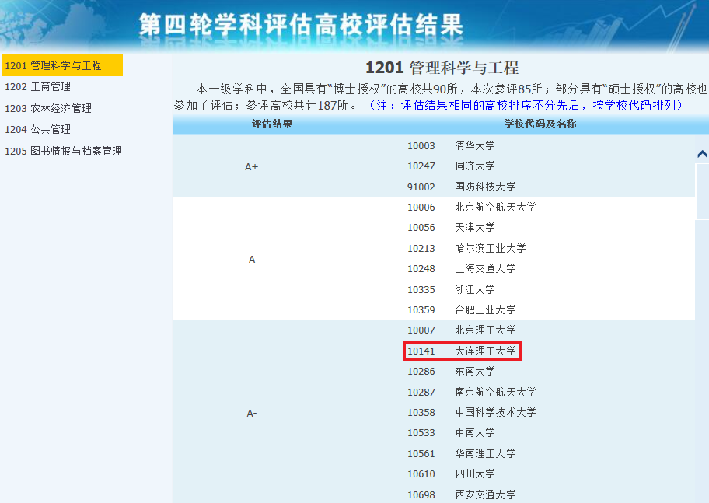Select 国防科技大学 from the list

click(x=484, y=187)
